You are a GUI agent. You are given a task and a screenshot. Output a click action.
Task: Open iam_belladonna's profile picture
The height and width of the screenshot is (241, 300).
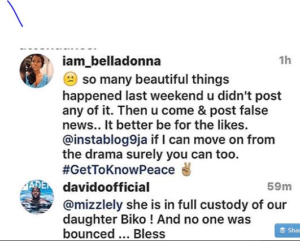36,71
